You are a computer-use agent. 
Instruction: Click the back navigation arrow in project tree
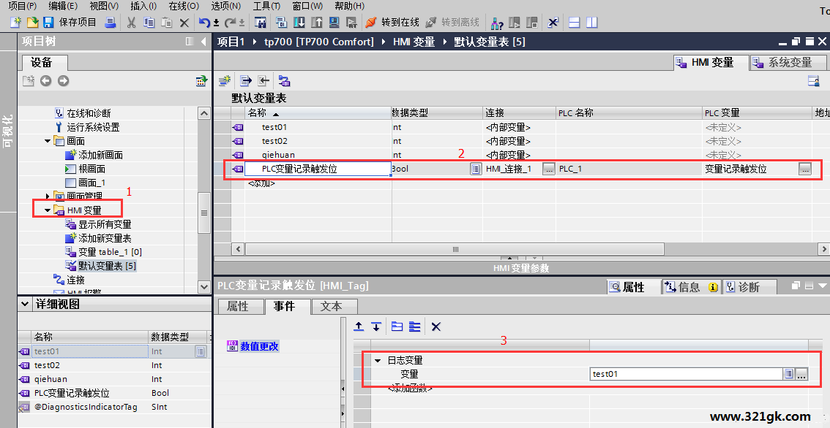[46, 81]
